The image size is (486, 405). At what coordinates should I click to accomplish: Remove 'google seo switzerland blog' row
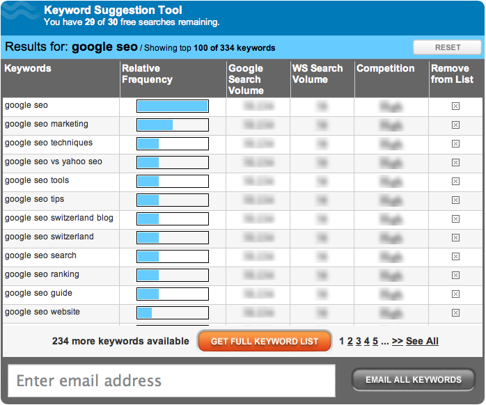click(x=455, y=219)
